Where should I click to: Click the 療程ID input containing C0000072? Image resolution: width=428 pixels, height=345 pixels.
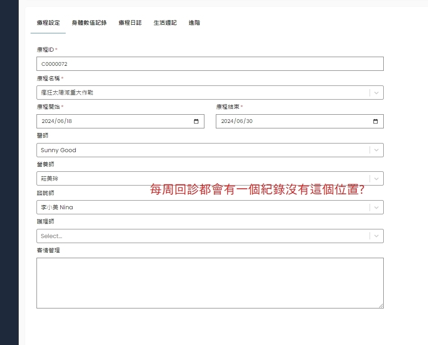[x=210, y=64]
